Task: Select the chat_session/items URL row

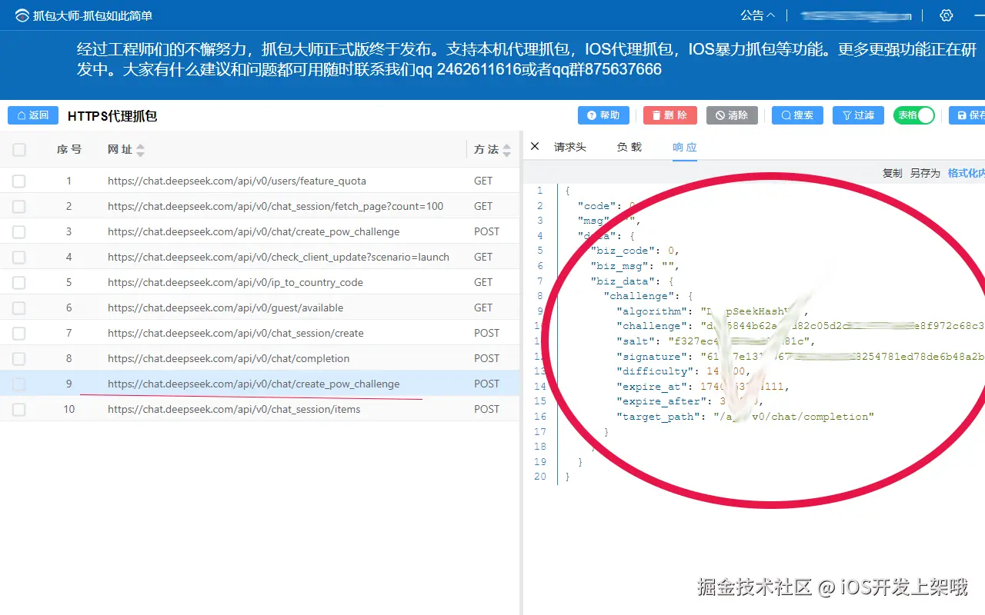Action: click(234, 410)
